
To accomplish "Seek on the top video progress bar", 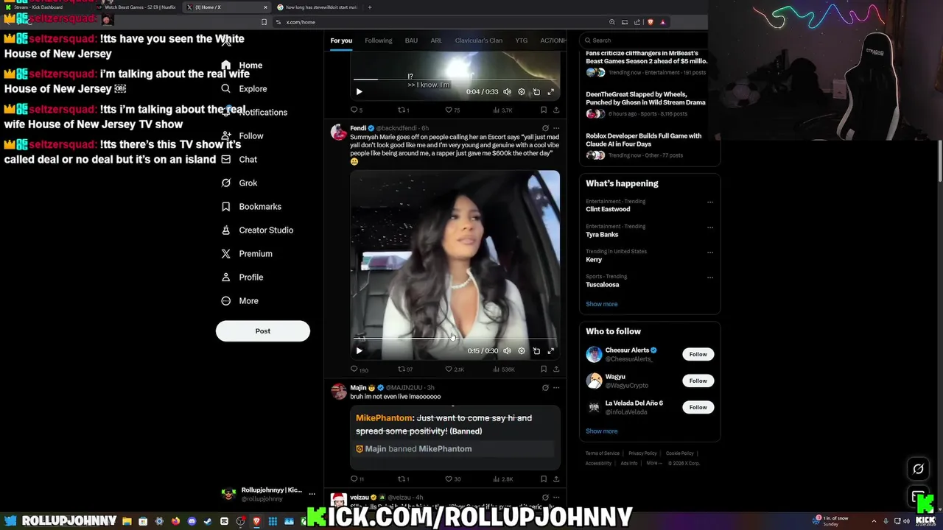I will coord(455,79).
